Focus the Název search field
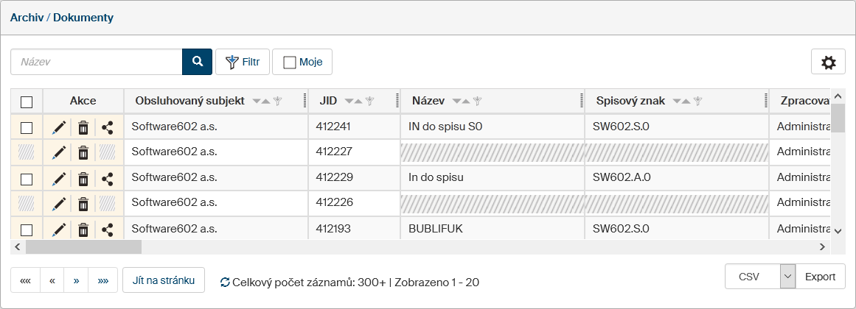Viewport: 856px width, 309px height. (96, 63)
